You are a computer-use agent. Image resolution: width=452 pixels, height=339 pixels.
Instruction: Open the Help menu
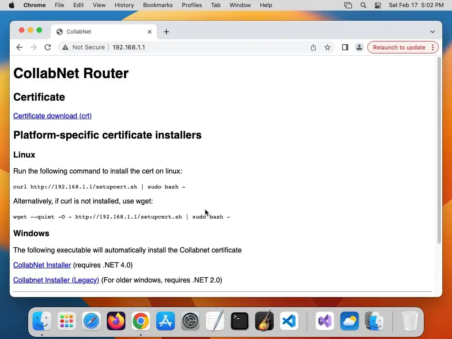(x=266, y=5)
